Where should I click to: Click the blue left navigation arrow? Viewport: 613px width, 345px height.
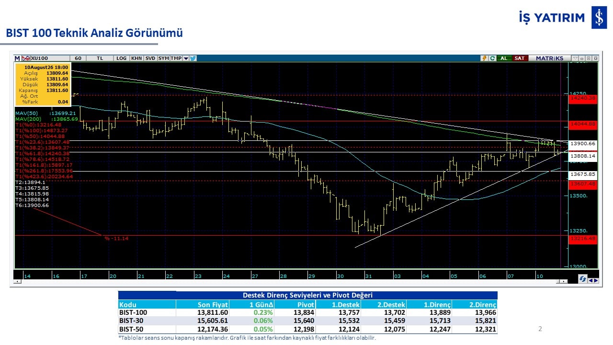[590, 280]
